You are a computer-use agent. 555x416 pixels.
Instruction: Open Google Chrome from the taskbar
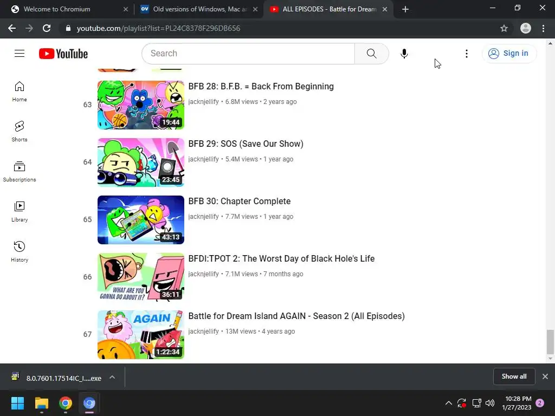point(66,403)
